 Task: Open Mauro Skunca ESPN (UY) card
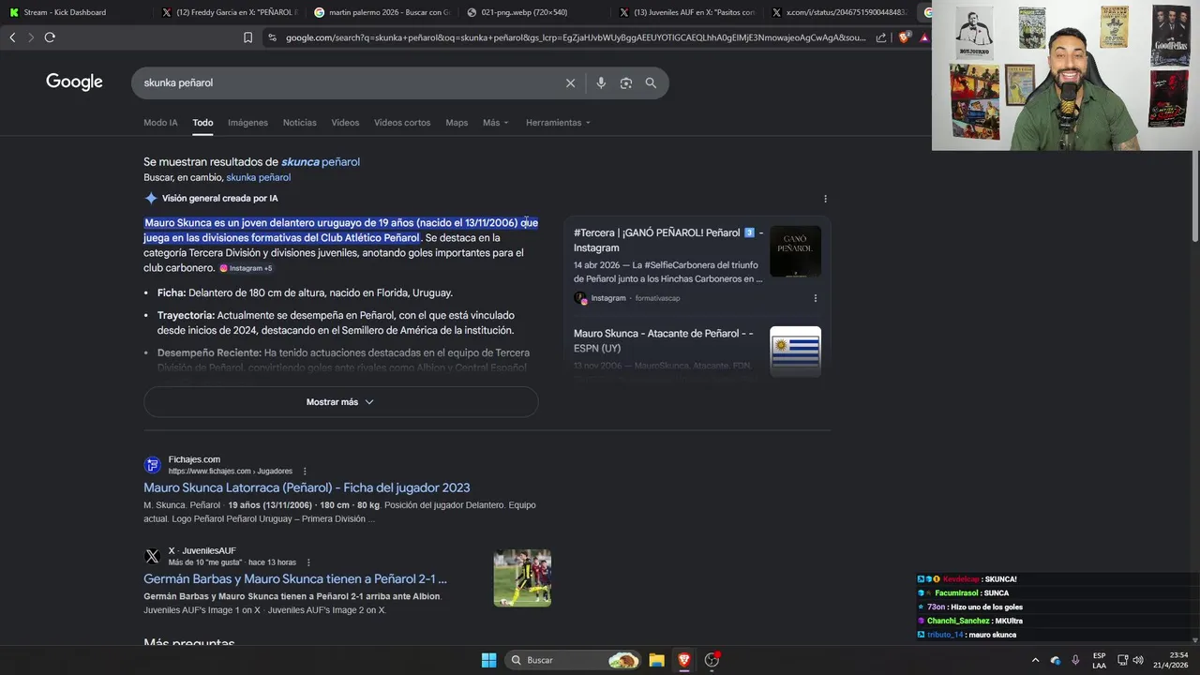pyautogui.click(x=664, y=340)
